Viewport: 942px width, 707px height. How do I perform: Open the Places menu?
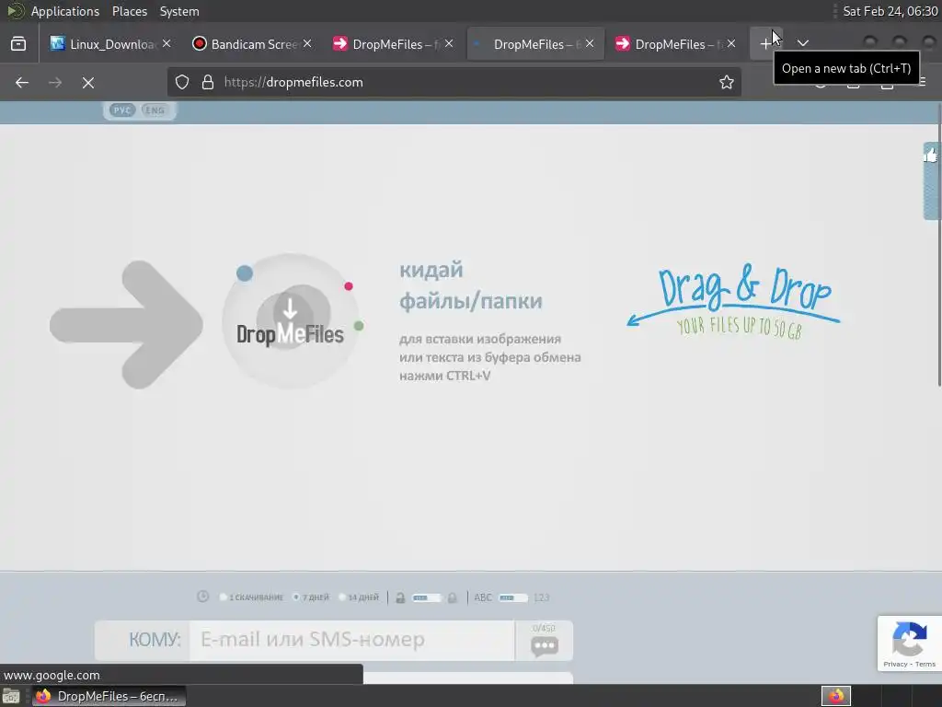tap(129, 11)
